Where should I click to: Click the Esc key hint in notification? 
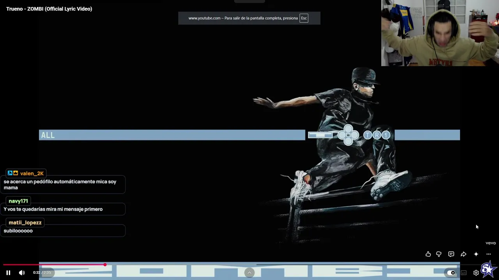click(x=304, y=18)
